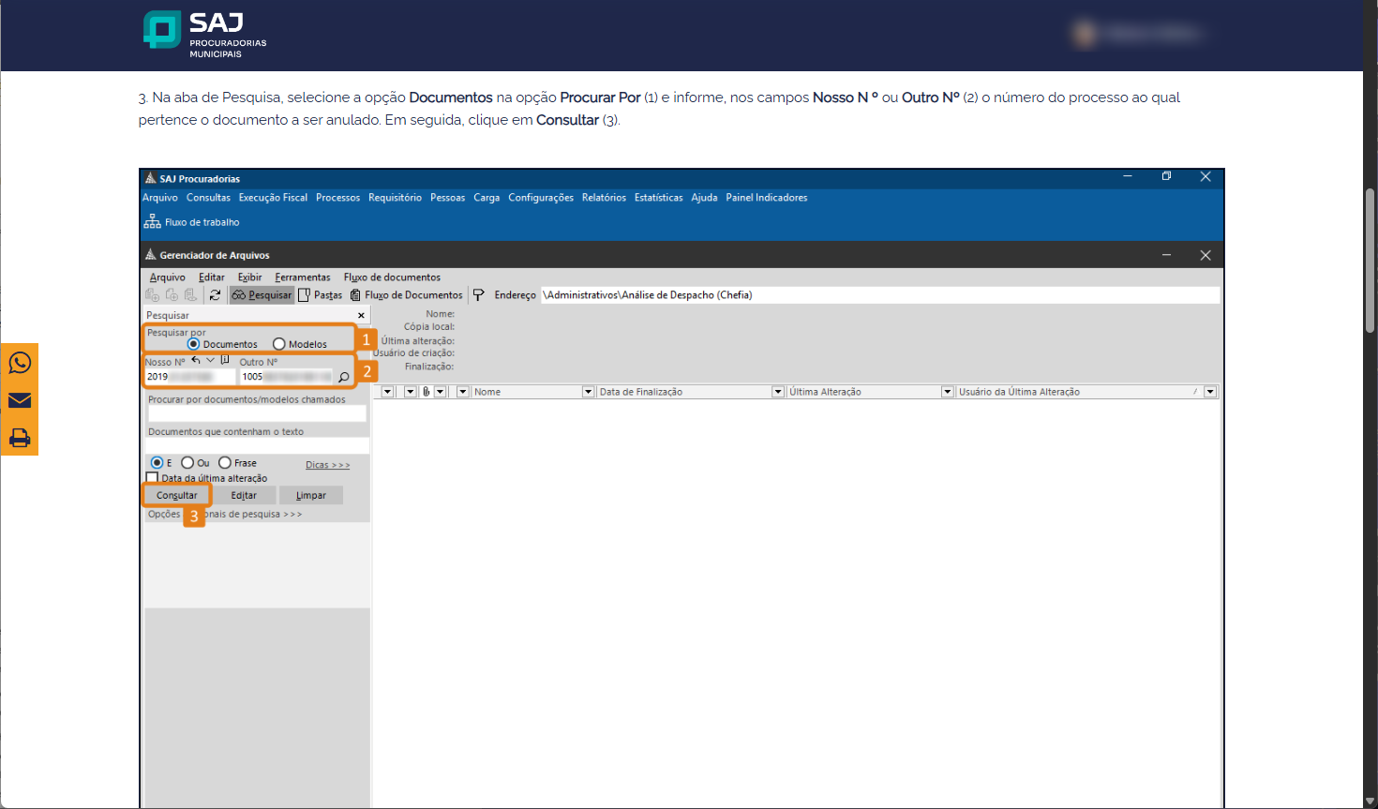Screen dimensions: 1378x809
Task: Expand dropdown for Data de Finalização column
Action: point(589,392)
